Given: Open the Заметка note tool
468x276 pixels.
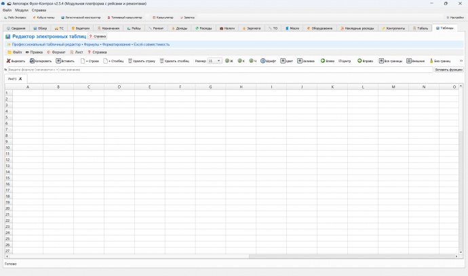Looking at the screenshot, I should tap(187, 18).
